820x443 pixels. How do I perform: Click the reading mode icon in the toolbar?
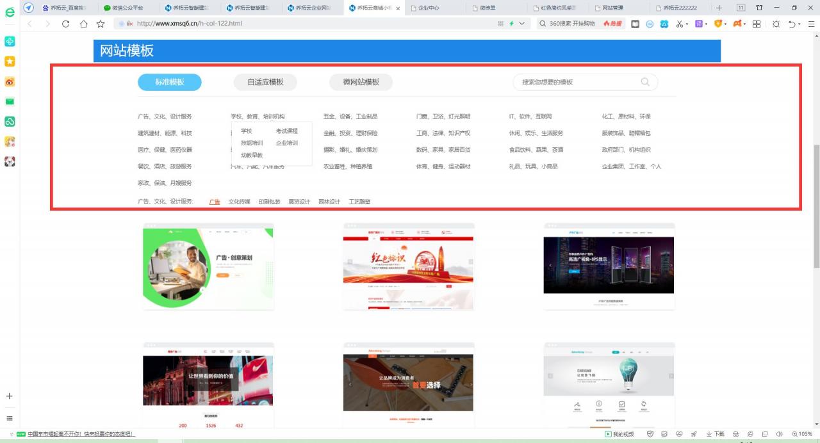pos(635,24)
